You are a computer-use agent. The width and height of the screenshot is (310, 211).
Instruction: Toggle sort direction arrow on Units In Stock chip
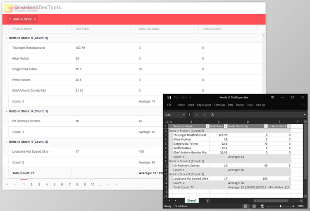coord(10,19)
